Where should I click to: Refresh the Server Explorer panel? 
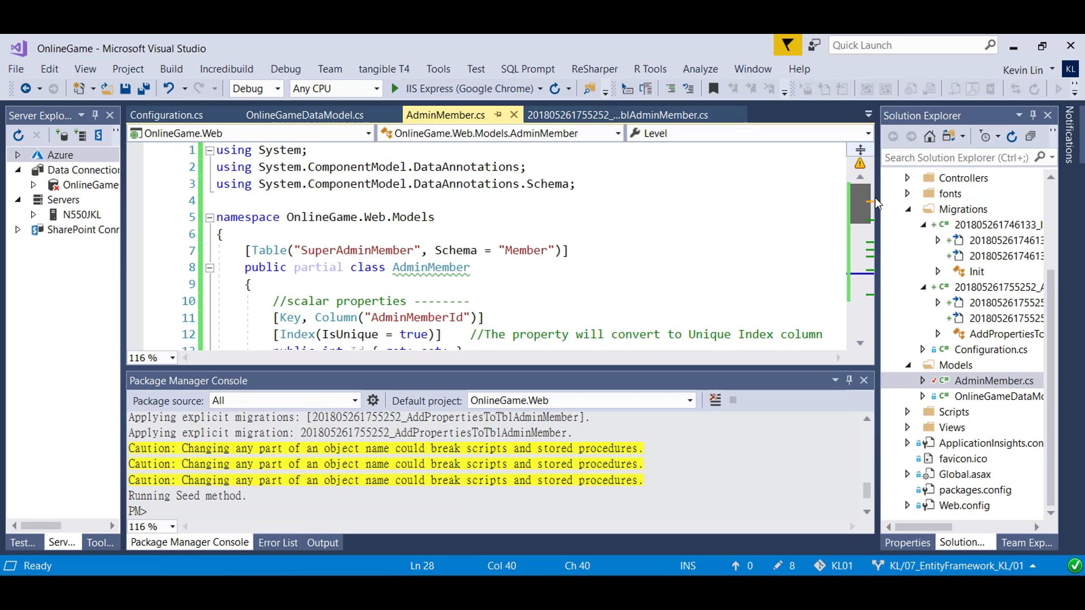(x=18, y=135)
